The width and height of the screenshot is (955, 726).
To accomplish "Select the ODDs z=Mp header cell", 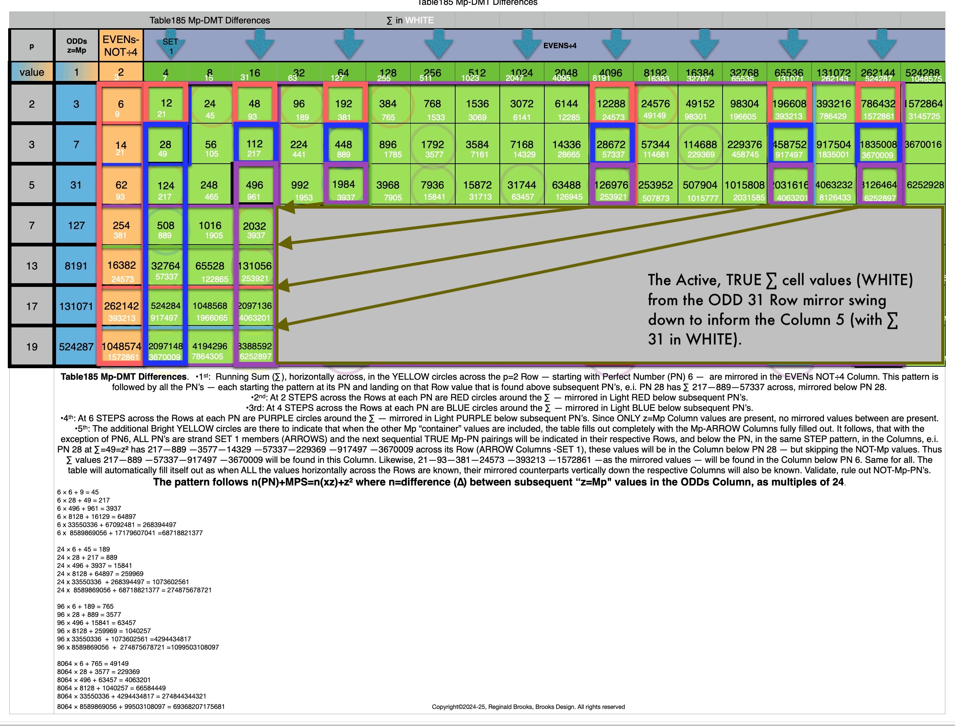I will tap(76, 45).
